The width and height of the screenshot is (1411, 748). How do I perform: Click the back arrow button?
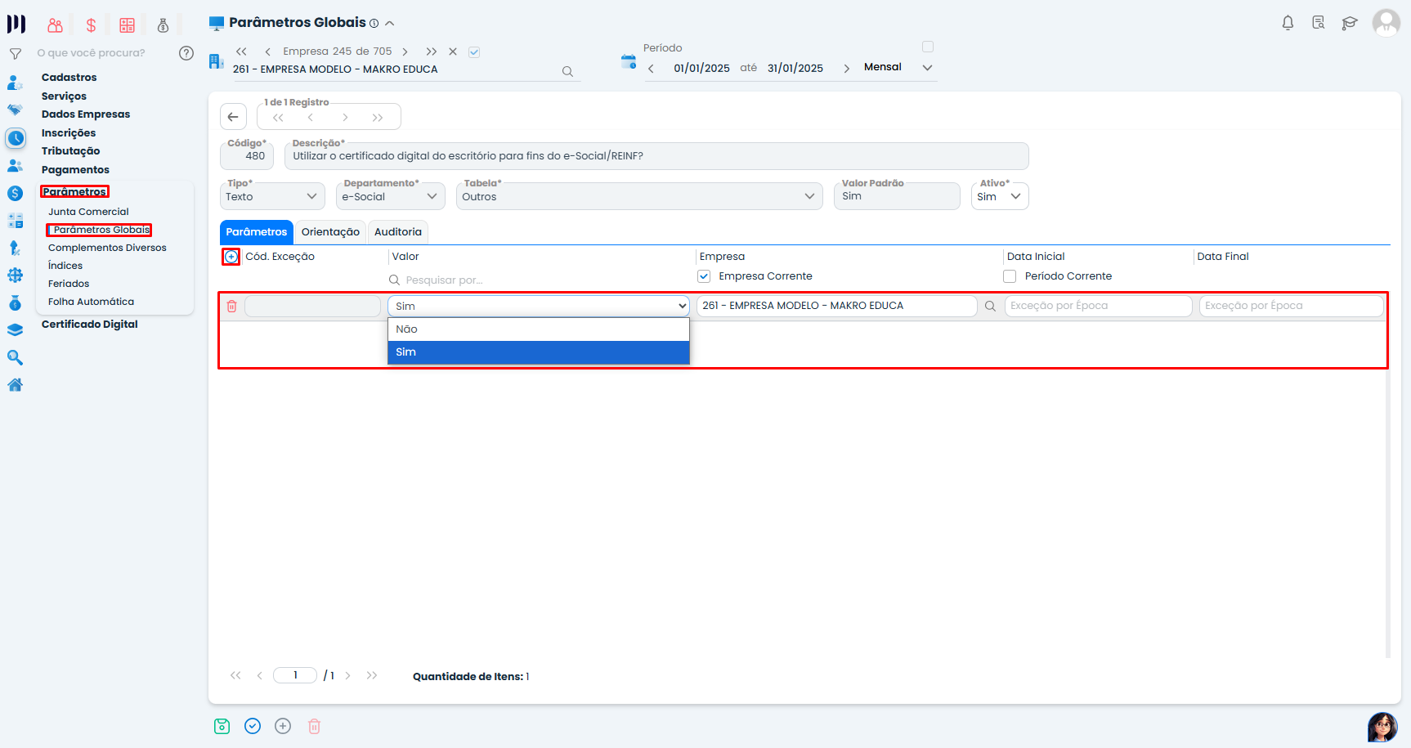(233, 117)
